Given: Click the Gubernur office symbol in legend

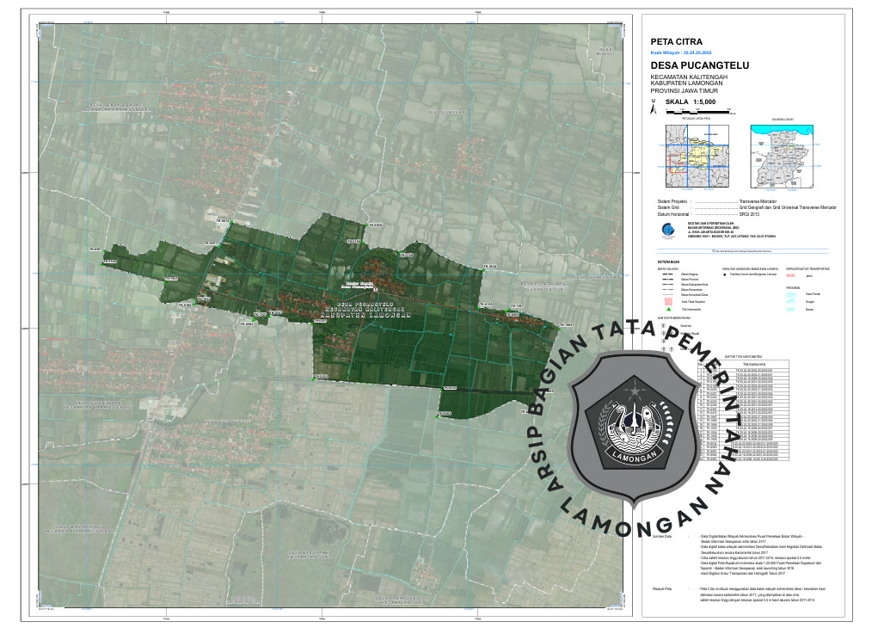Looking at the screenshot, I should 663,326.
